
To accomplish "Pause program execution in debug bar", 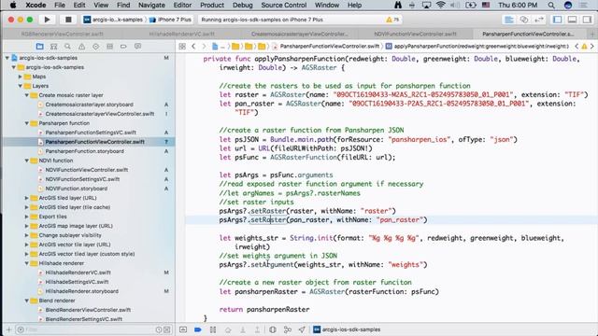I will (213, 329).
